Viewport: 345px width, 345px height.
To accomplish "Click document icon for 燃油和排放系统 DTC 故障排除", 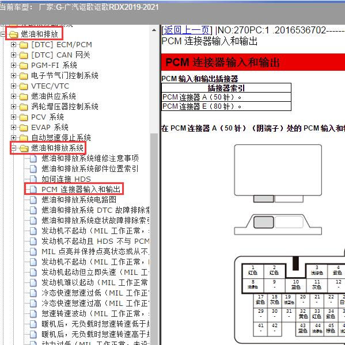I will tap(33, 210).
